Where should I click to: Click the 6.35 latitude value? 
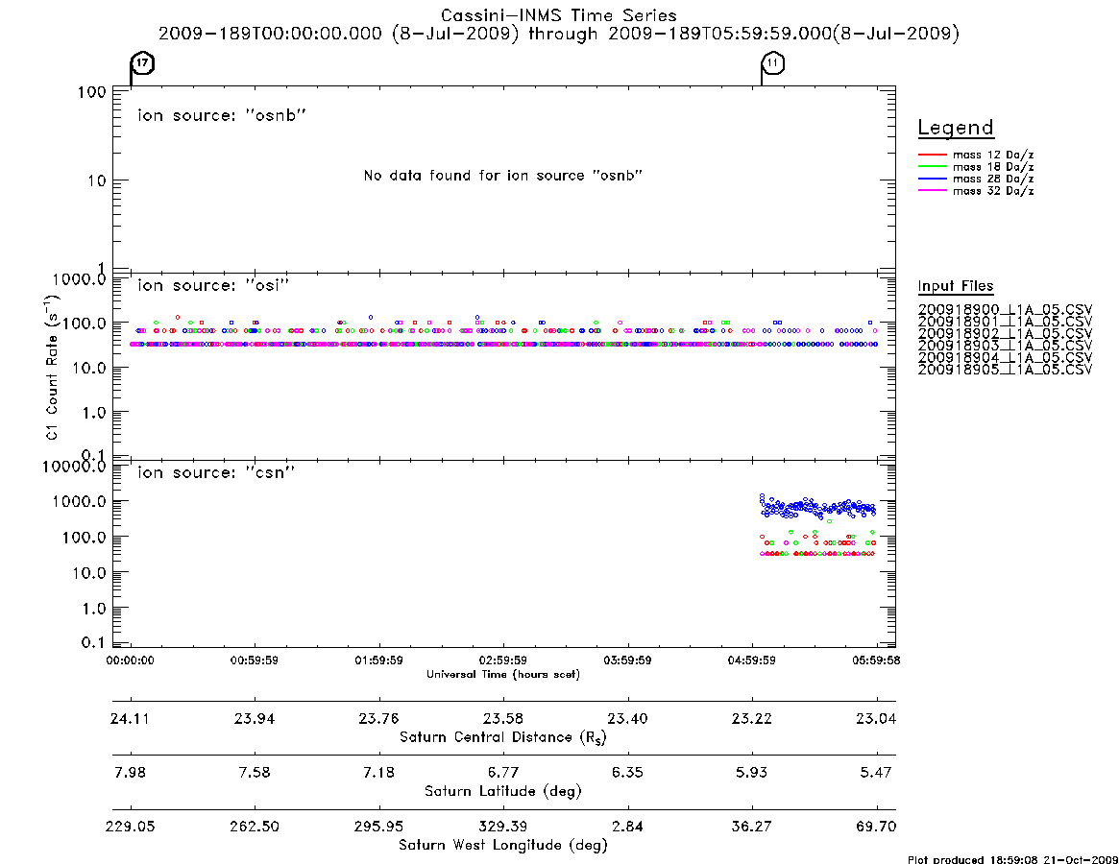coord(627,773)
